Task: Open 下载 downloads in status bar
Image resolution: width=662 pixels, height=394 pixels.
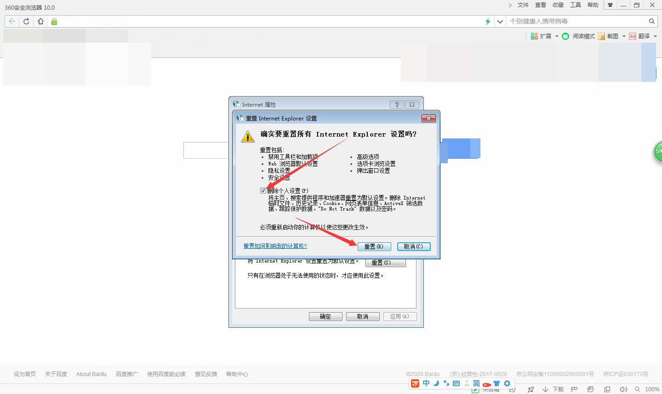Action: 553,389
